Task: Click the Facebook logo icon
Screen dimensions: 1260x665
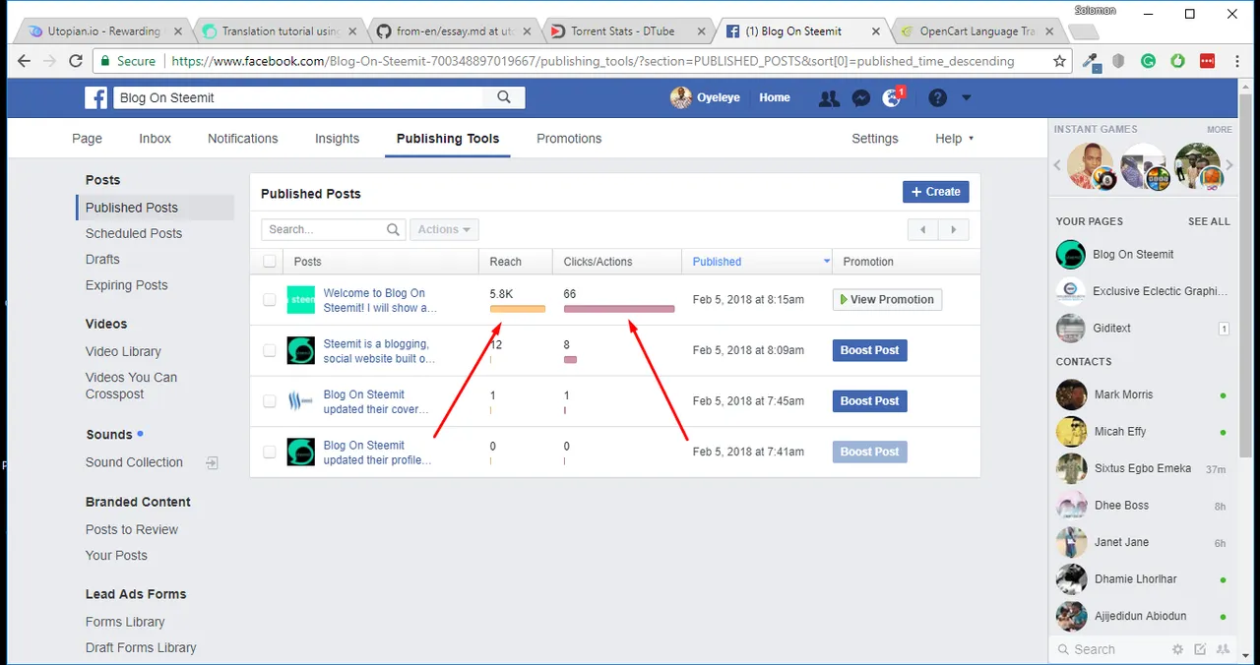Action: point(95,97)
